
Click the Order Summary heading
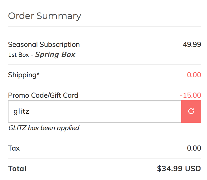point(44,16)
